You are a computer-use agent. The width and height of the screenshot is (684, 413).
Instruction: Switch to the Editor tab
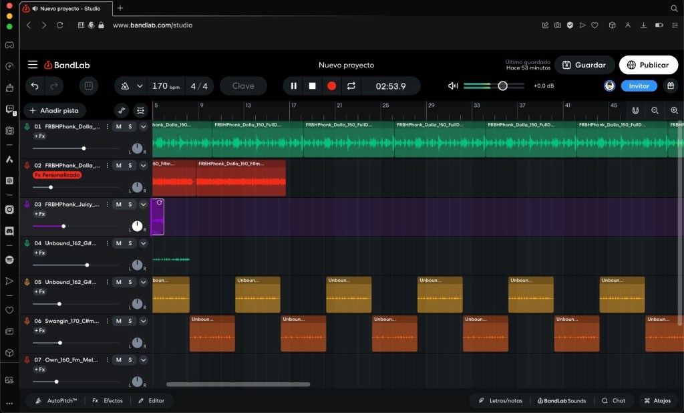pyautogui.click(x=151, y=401)
